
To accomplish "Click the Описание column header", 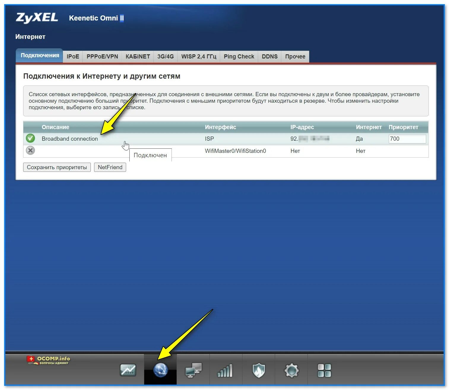I will point(55,127).
